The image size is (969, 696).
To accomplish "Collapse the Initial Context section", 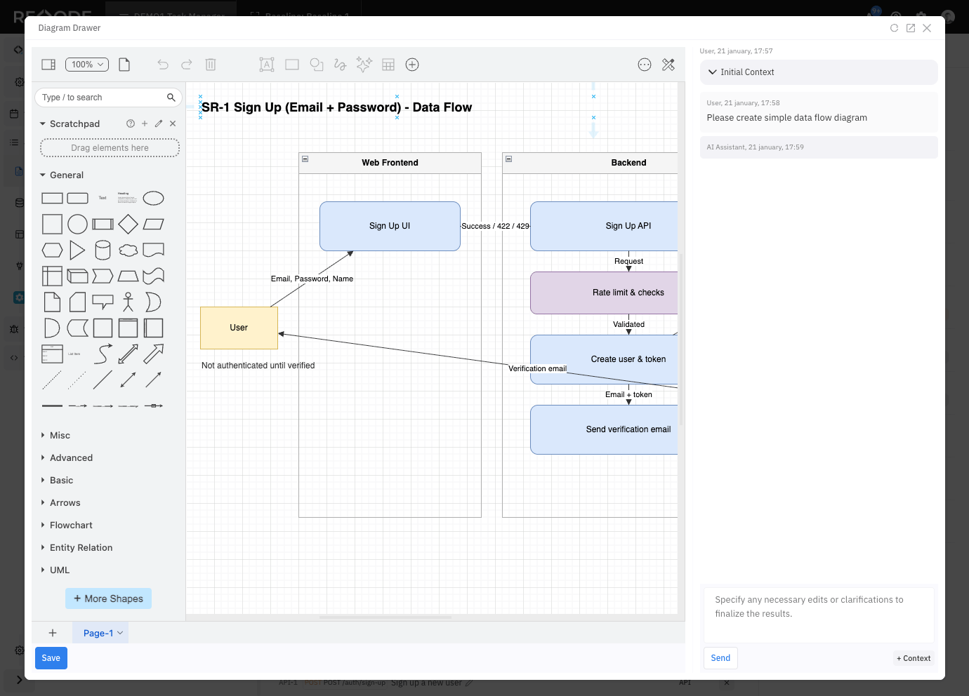I will point(713,72).
